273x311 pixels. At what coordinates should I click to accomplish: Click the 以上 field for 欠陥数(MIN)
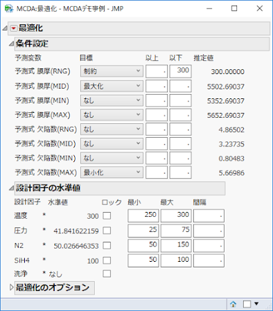[x=157, y=158]
